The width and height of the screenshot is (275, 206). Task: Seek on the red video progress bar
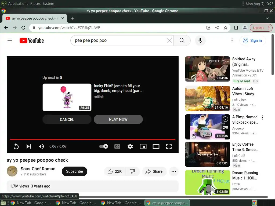[x=93, y=139]
